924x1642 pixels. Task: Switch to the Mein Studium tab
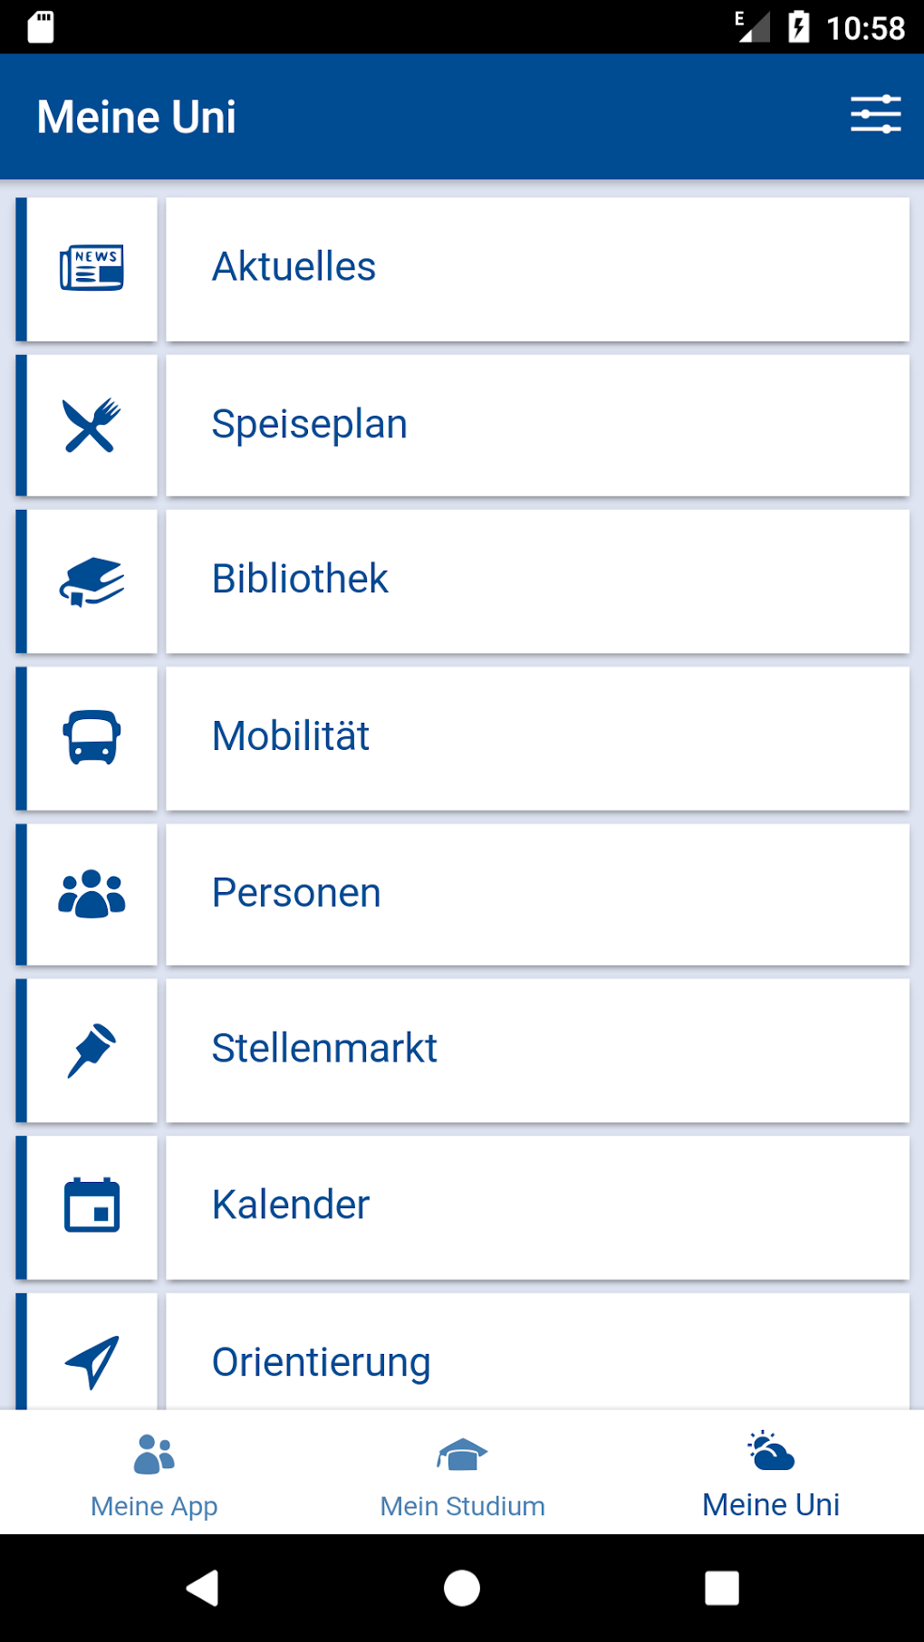[x=462, y=1474]
